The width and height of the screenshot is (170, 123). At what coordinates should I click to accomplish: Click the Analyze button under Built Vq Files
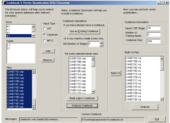pyautogui.click(x=145, y=107)
